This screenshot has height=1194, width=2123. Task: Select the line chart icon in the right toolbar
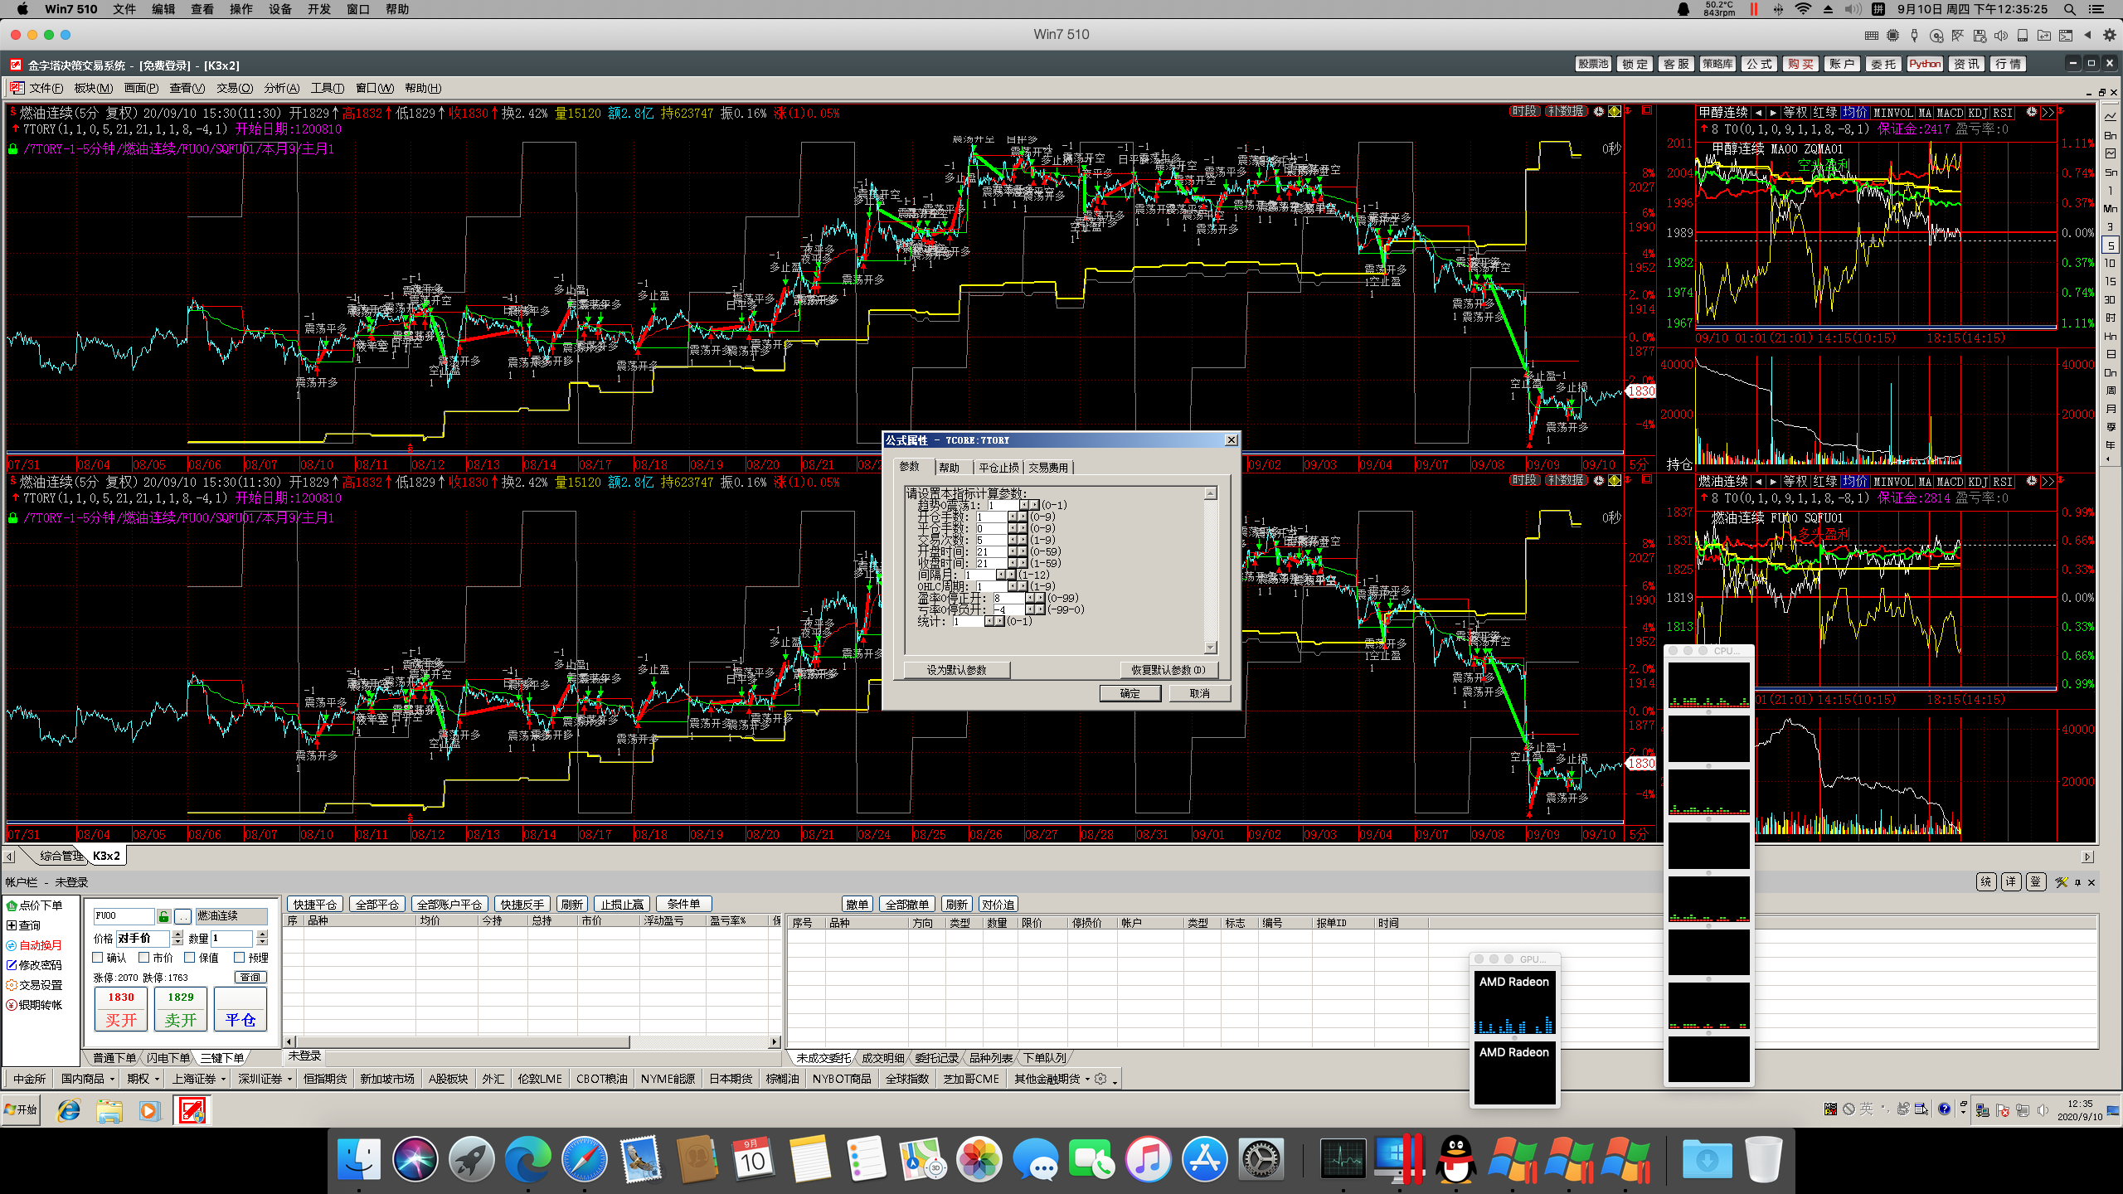click(2111, 117)
